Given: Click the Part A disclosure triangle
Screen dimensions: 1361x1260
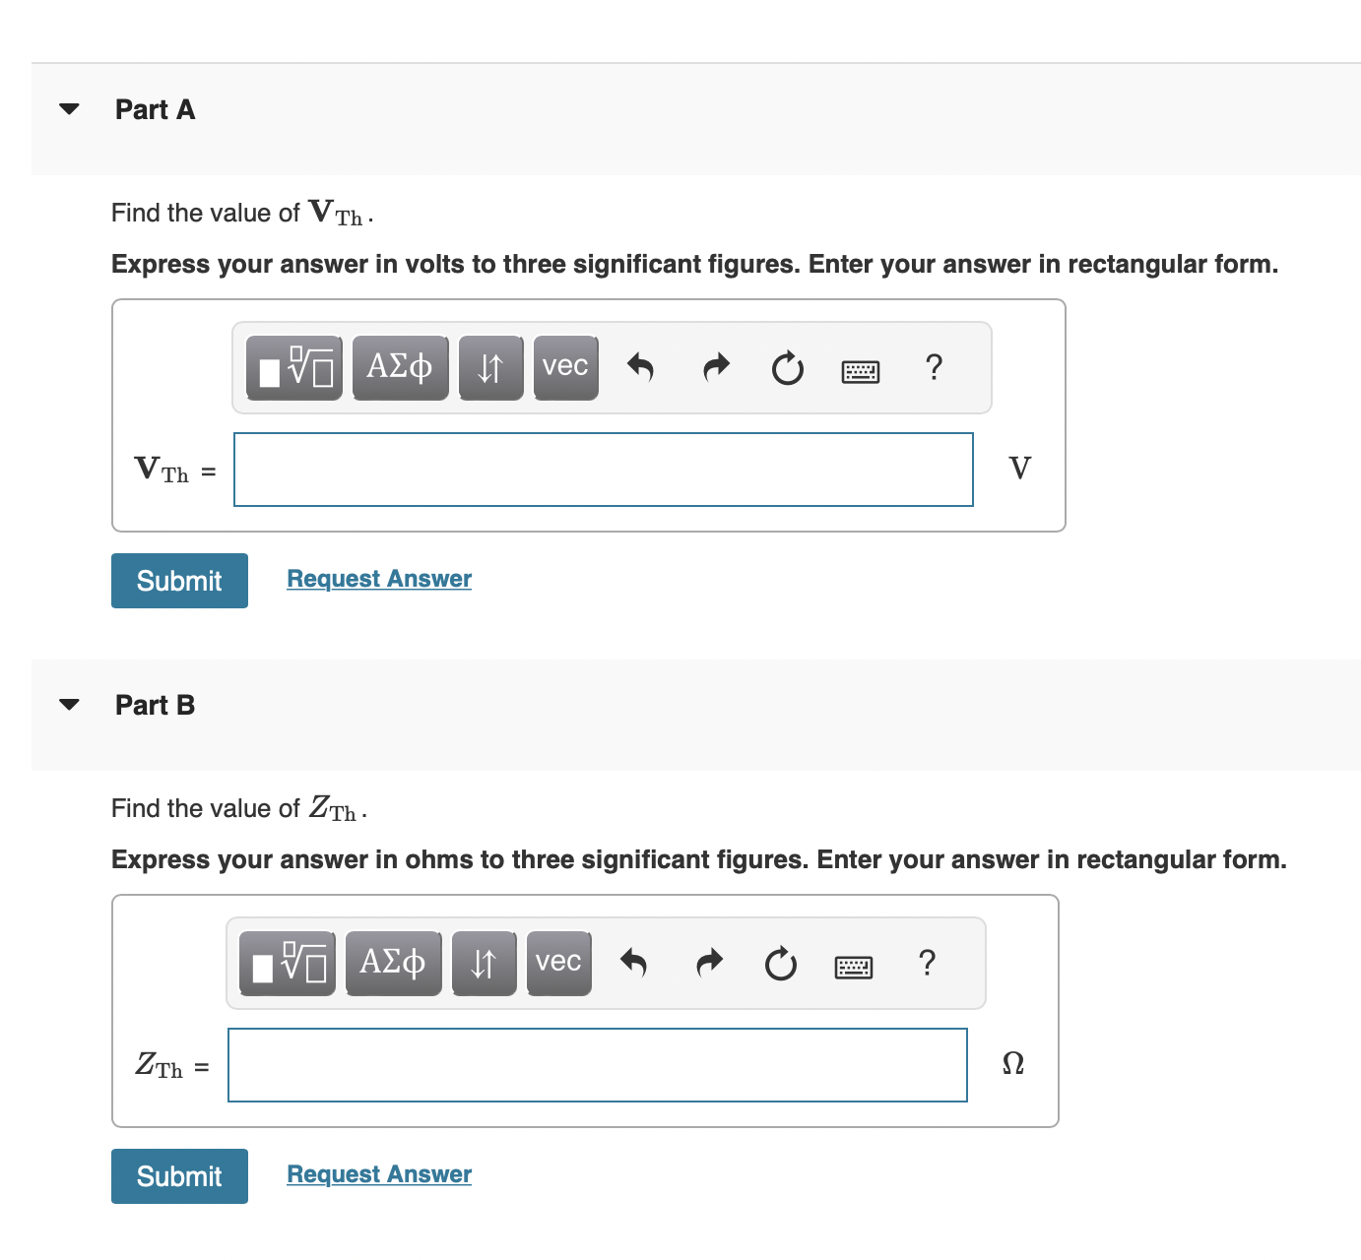Looking at the screenshot, I should click(x=68, y=108).
